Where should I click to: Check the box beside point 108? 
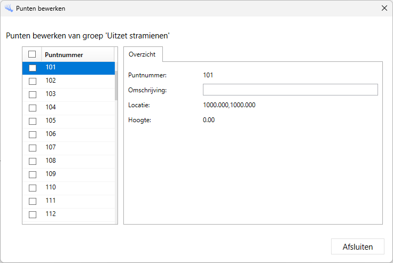(33, 161)
